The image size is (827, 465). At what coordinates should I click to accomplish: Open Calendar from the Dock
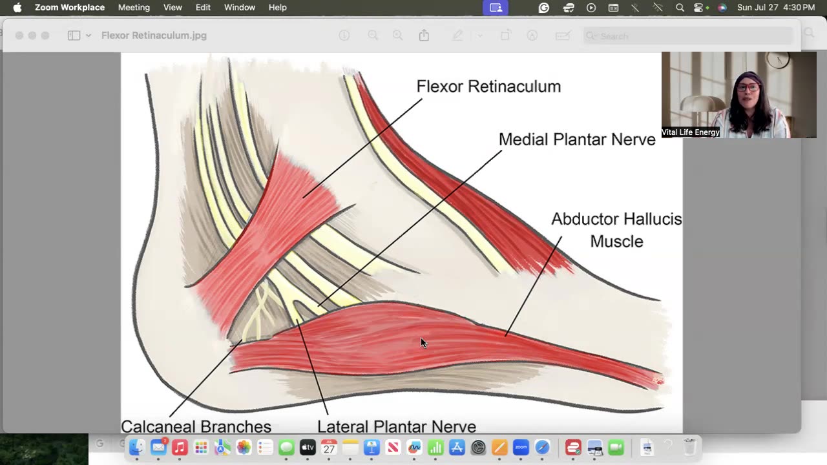pyautogui.click(x=329, y=447)
